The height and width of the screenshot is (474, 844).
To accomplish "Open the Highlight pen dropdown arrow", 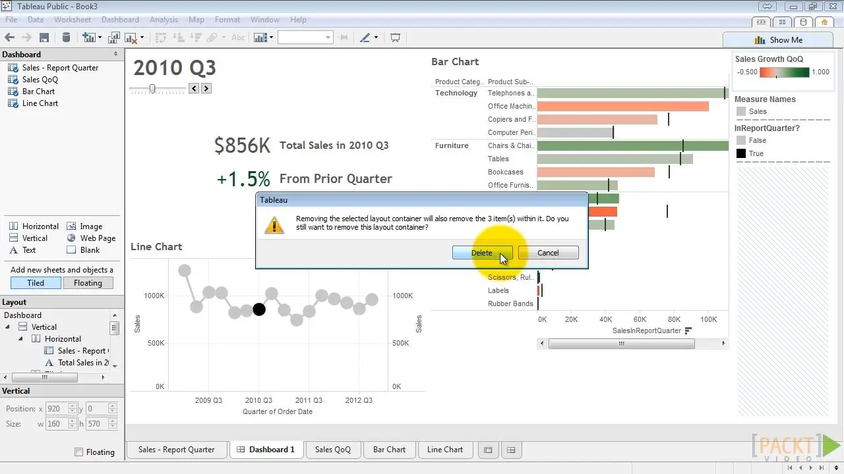I will [x=376, y=38].
